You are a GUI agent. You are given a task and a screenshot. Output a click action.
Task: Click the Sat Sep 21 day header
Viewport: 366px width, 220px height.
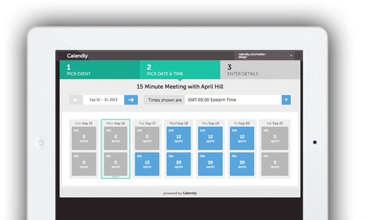point(274,123)
